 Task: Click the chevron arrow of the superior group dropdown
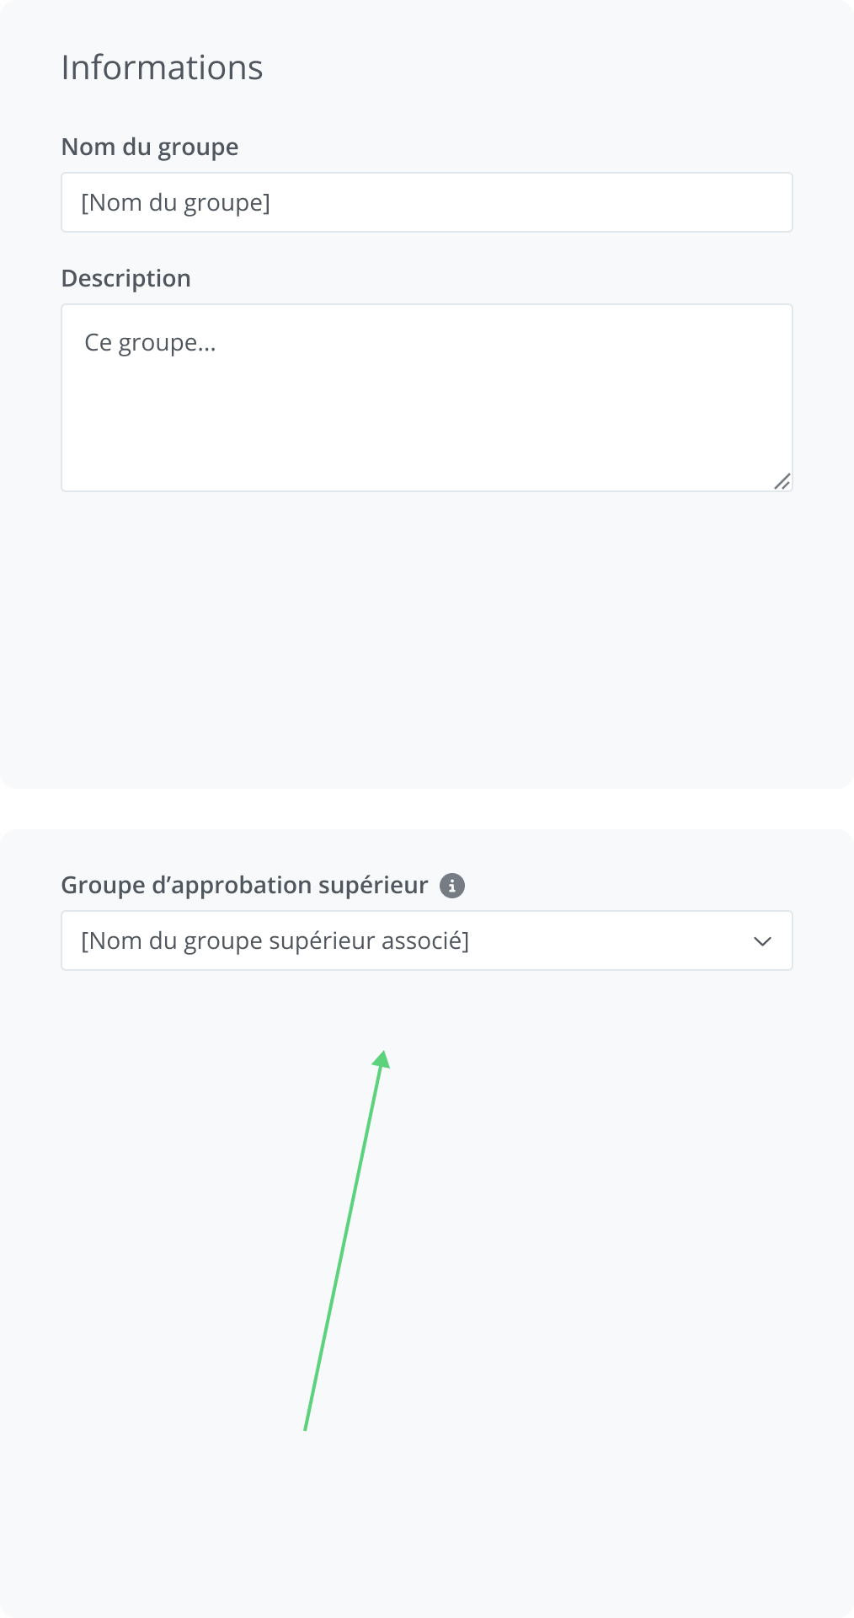(762, 941)
